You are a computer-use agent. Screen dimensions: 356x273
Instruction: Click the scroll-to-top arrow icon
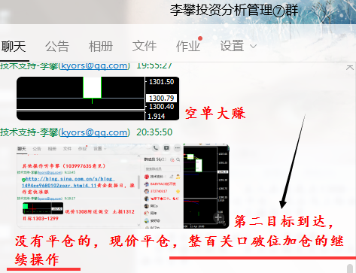click(x=350, y=68)
